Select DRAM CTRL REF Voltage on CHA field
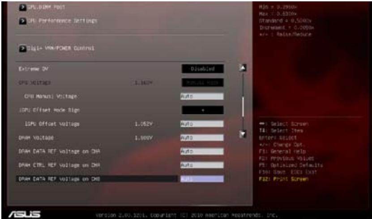Image resolution: width=372 pixels, height=219 pixels. pos(202,165)
